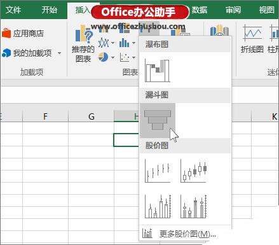
Task: Click the 折线图 sparkline button
Action: click(252, 39)
